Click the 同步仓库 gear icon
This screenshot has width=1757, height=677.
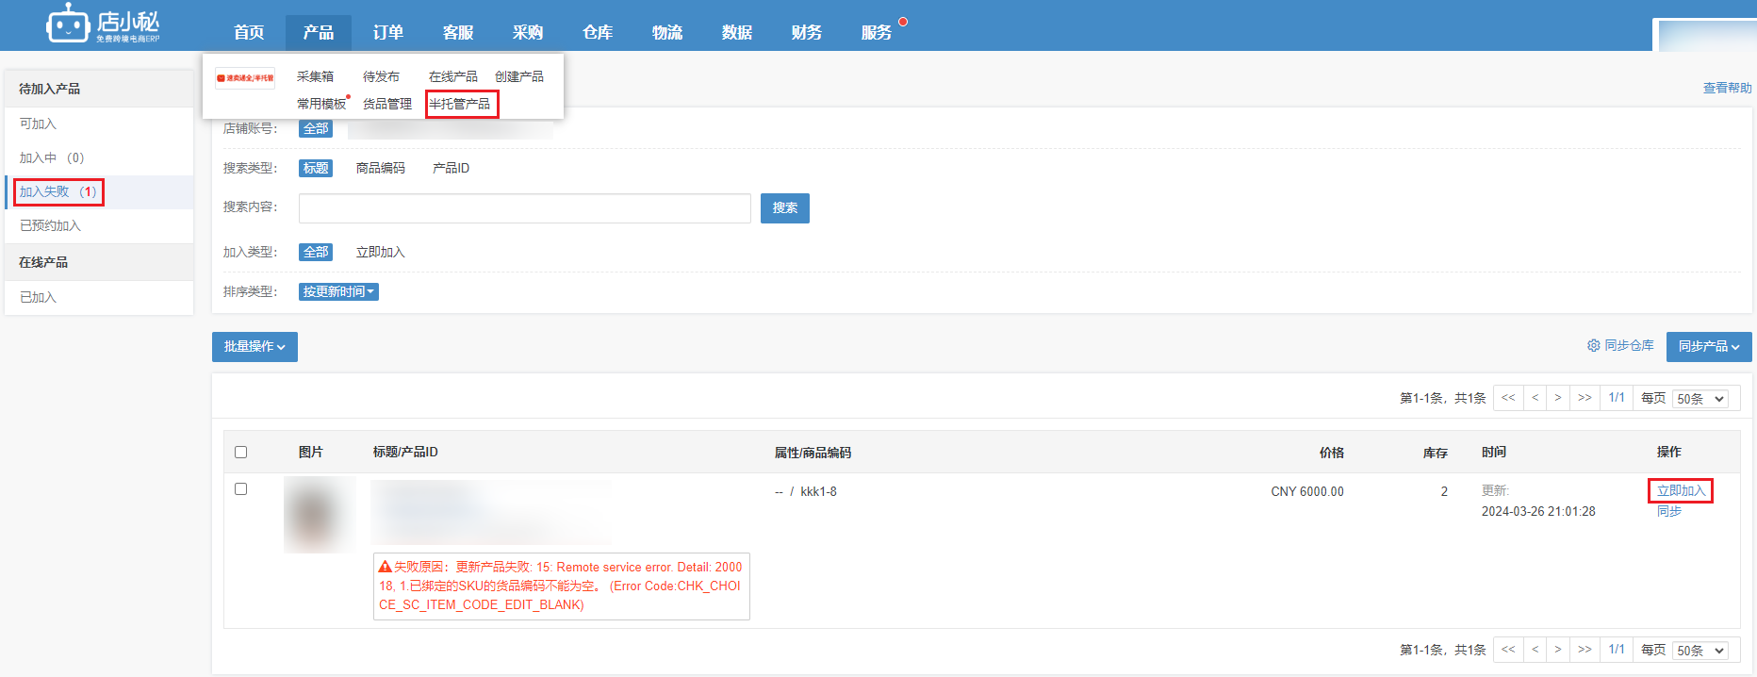click(x=1593, y=346)
